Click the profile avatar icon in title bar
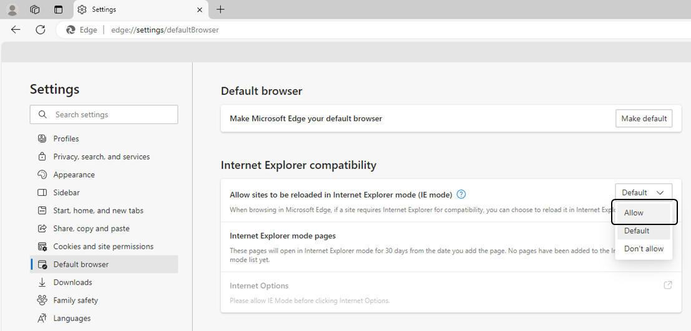Image resolution: width=691 pixels, height=331 pixels. click(12, 9)
